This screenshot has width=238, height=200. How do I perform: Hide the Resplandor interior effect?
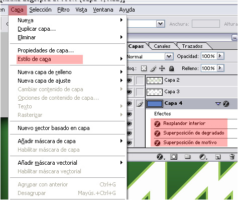(x=129, y=124)
